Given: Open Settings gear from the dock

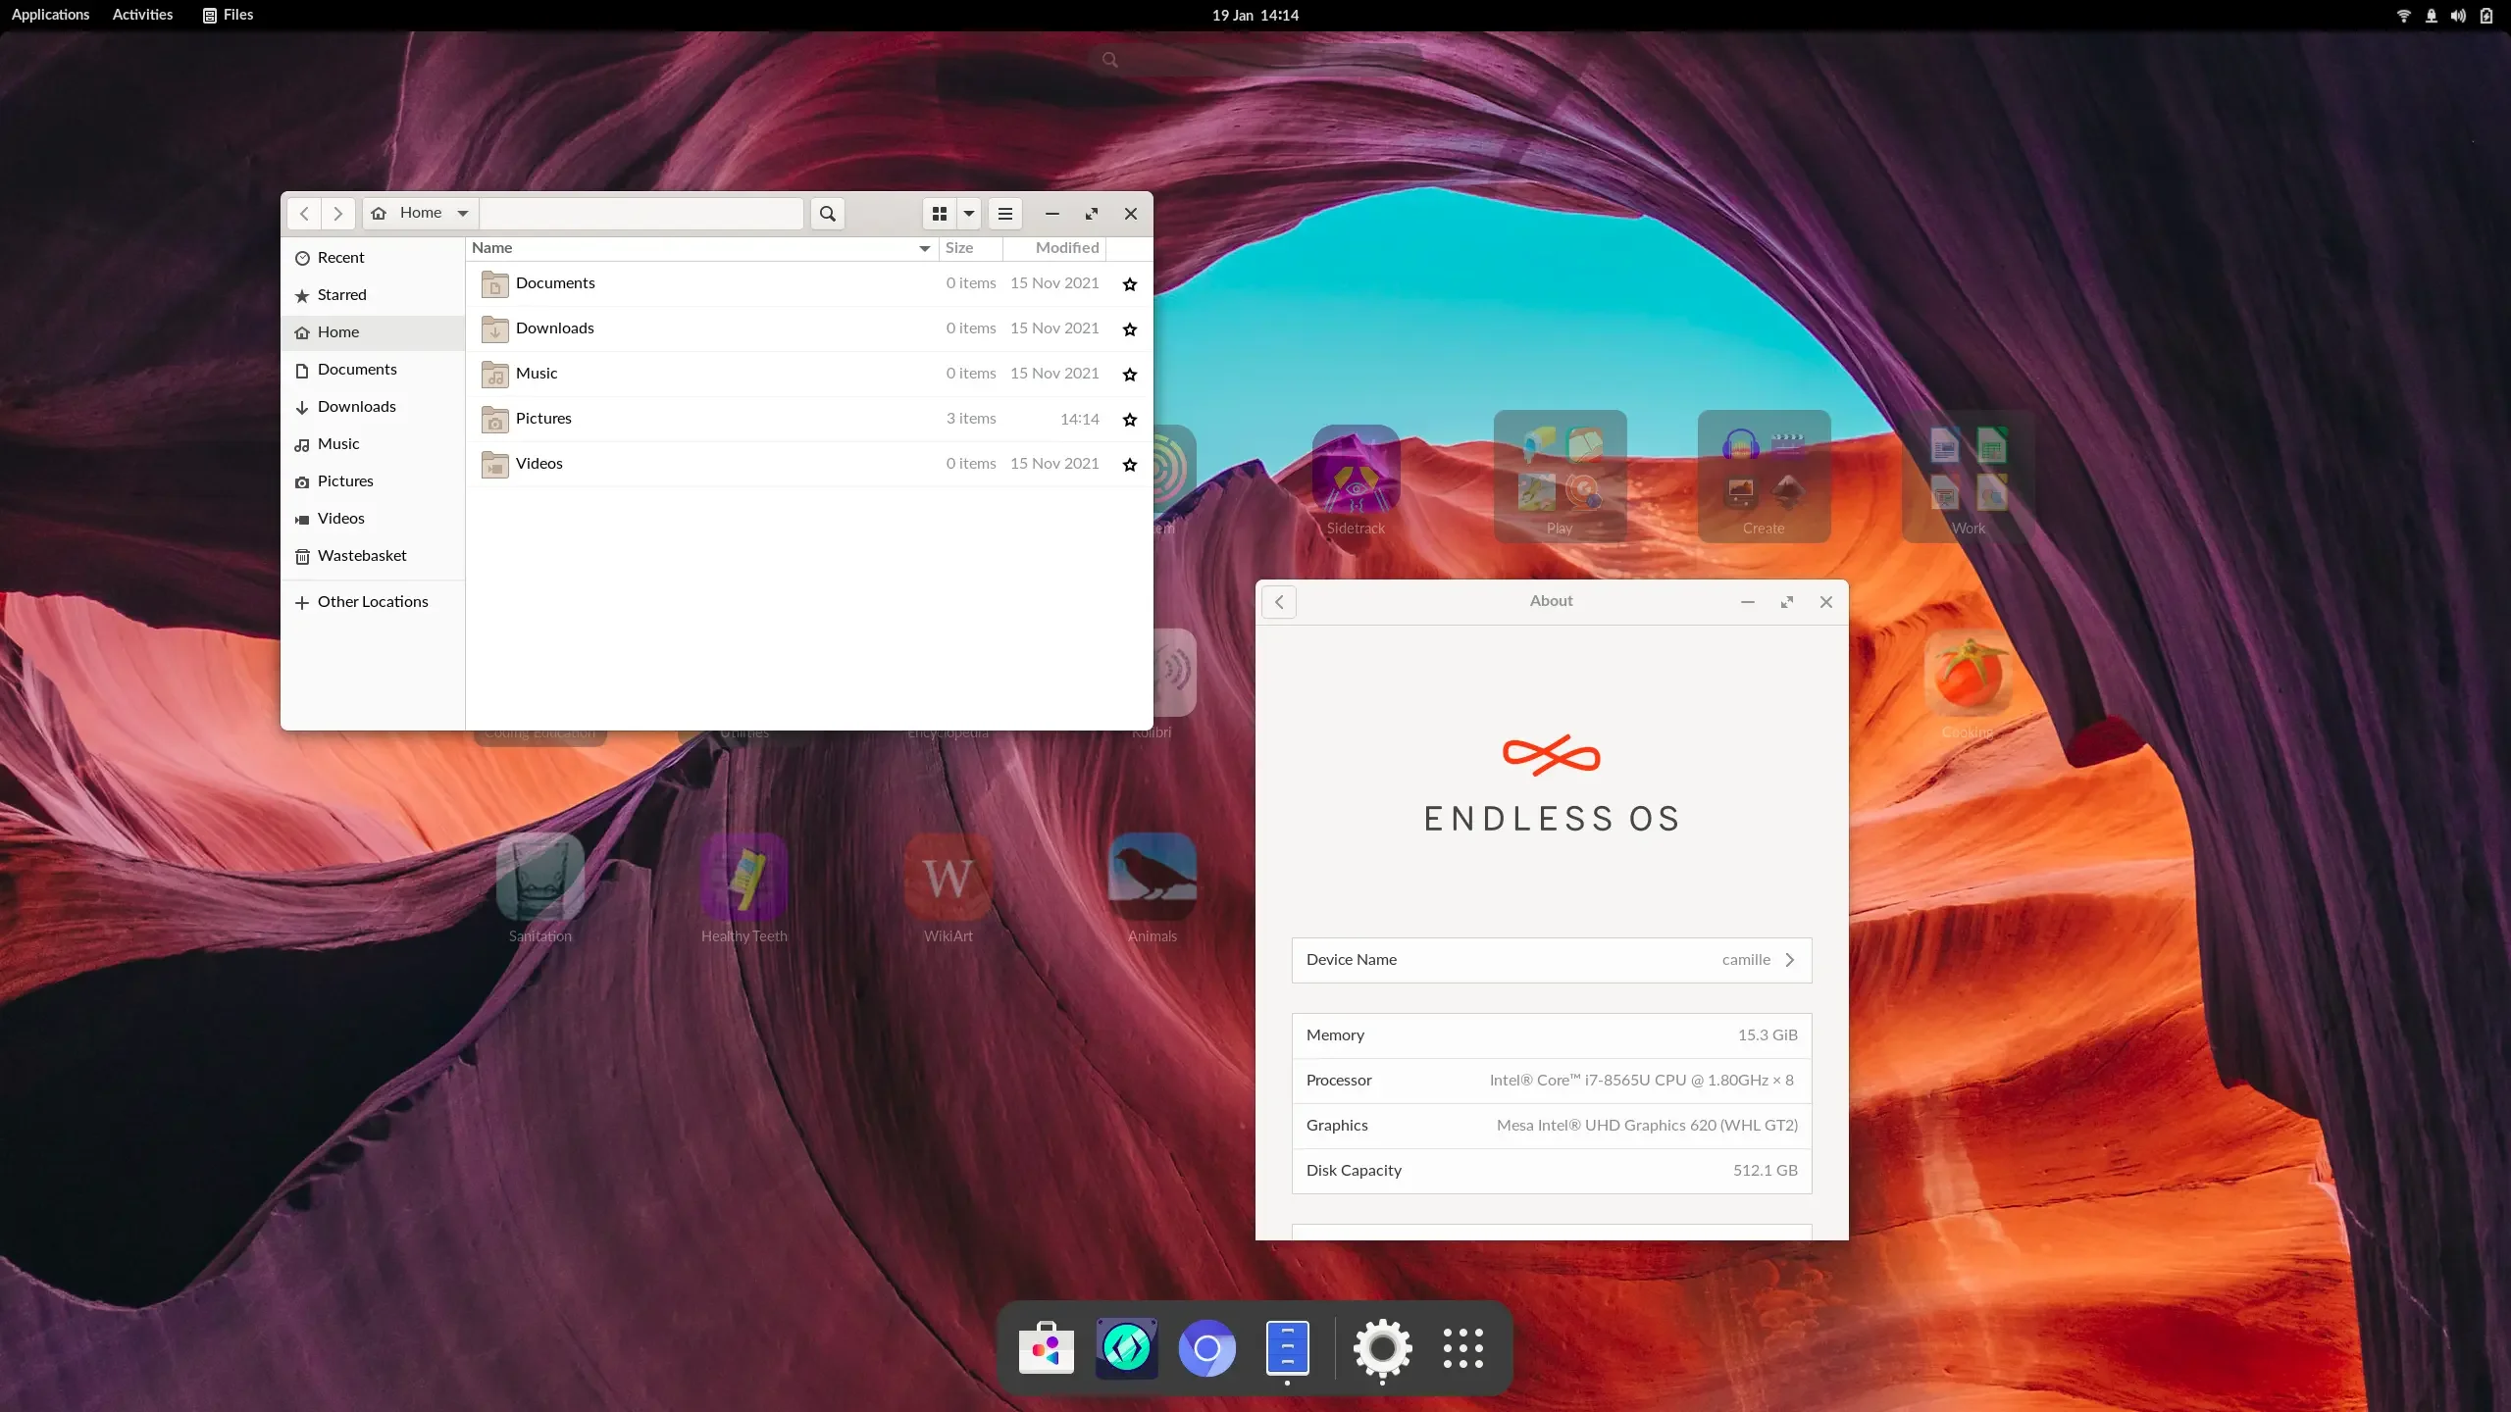Looking at the screenshot, I should pos(1383,1349).
